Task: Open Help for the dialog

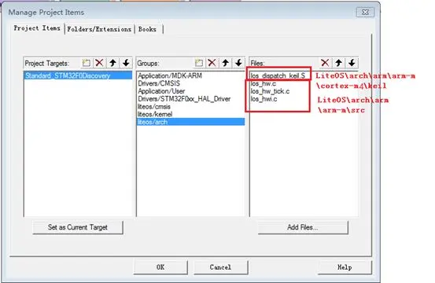Action: [x=345, y=267]
